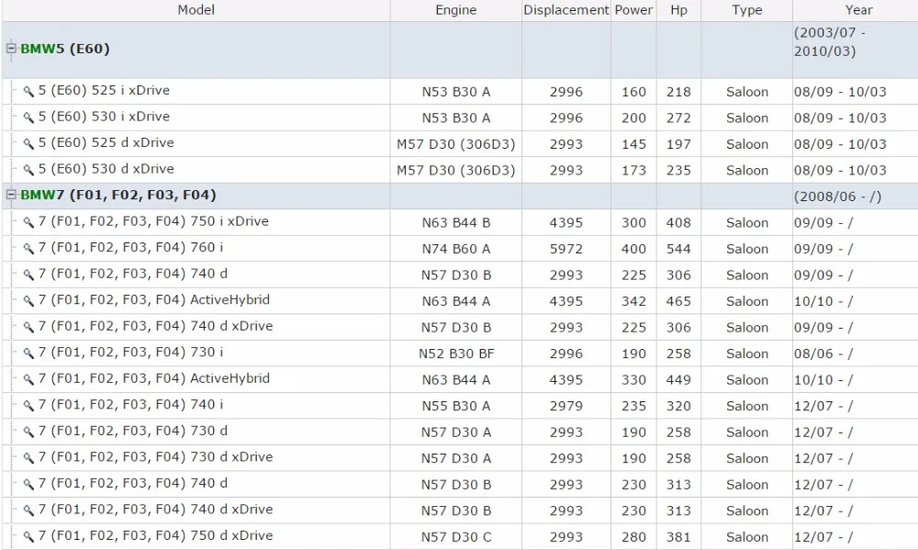The height and width of the screenshot is (550, 918).
Task: Click the hp value 218
Action: [678, 92]
